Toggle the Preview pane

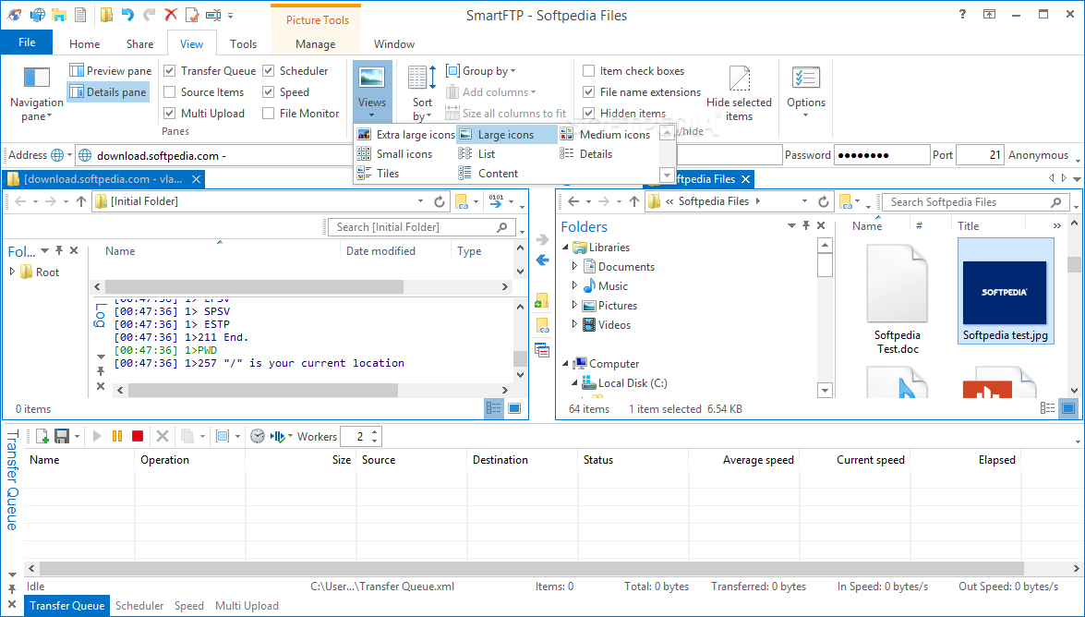(110, 70)
